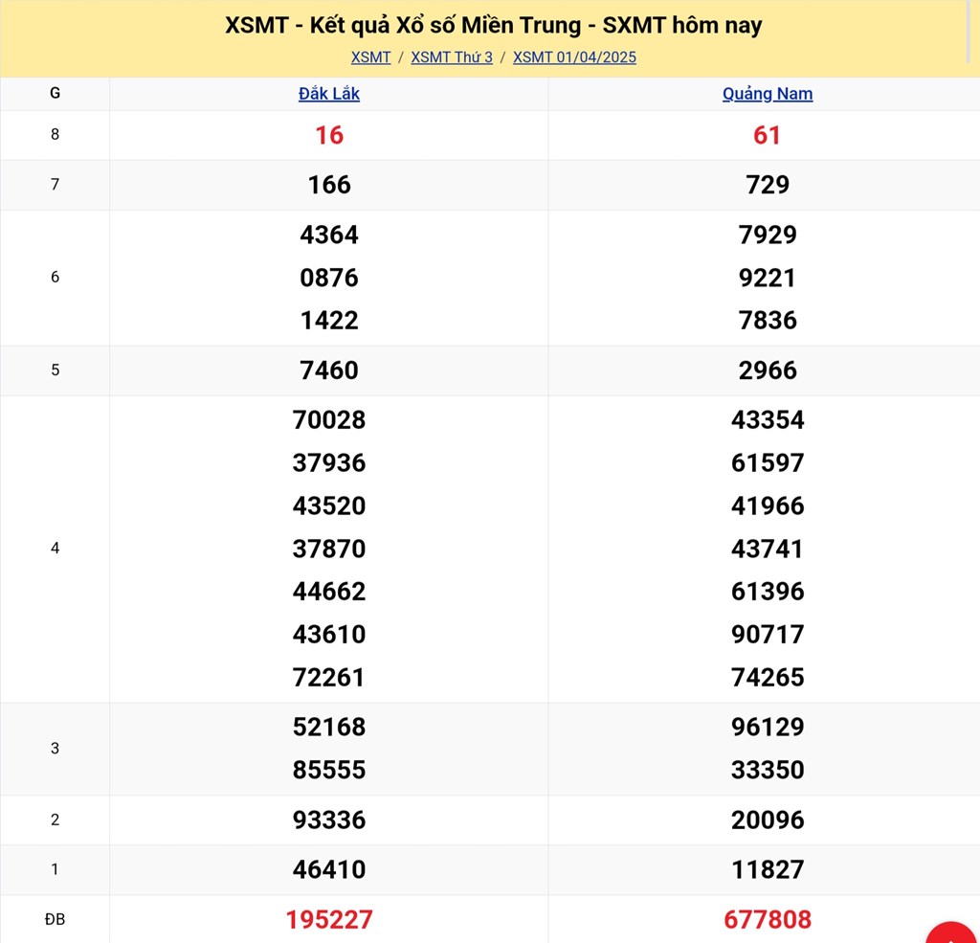Click Quảng Nam first prize 11827

[x=768, y=869]
